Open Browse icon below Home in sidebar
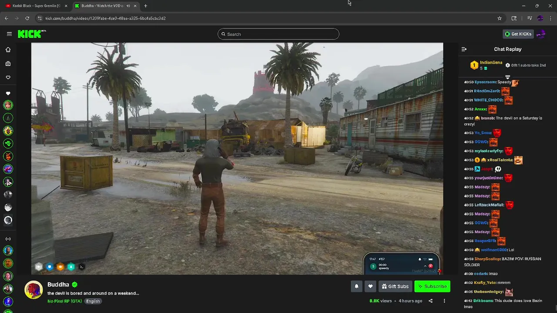Image resolution: width=557 pixels, height=313 pixels. pyautogui.click(x=8, y=63)
